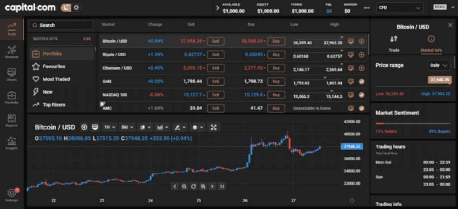458x209 pixels.
Task: Open chart icon in Ripple / USD row
Action: click(351, 54)
